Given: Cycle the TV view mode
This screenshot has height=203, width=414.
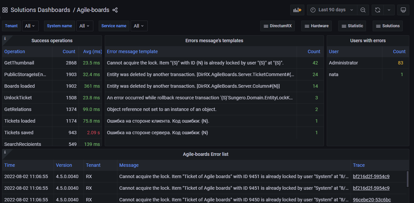Looking at the screenshot, I should [403, 10].
